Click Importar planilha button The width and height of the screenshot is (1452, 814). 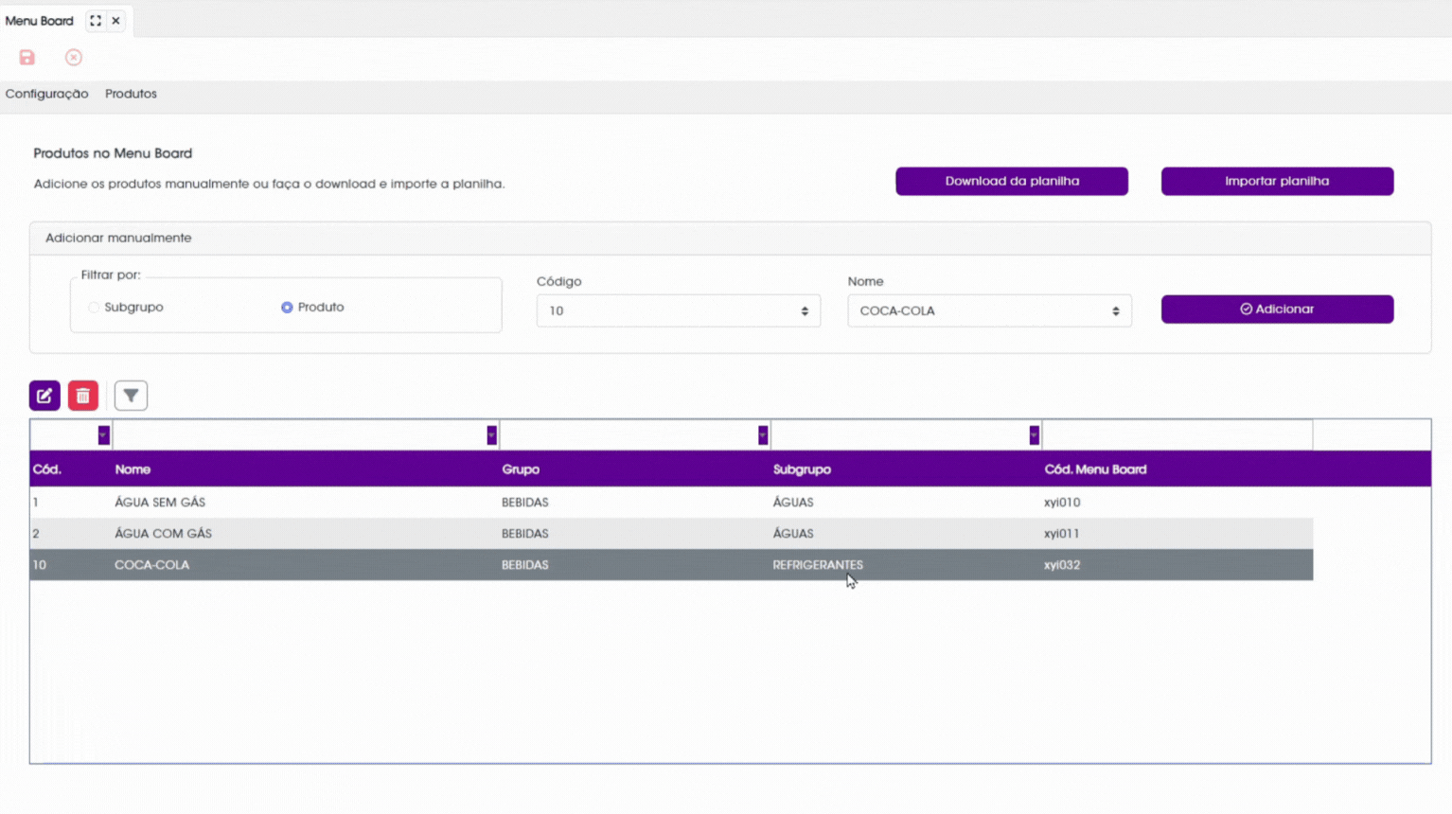[x=1277, y=181]
